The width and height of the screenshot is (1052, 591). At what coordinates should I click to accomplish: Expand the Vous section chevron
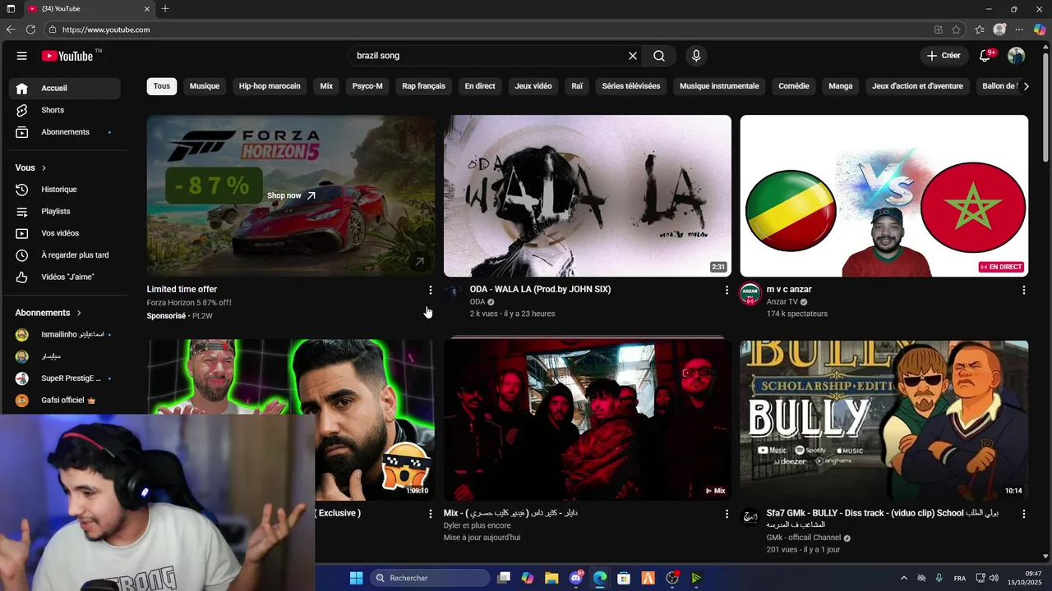tap(44, 167)
